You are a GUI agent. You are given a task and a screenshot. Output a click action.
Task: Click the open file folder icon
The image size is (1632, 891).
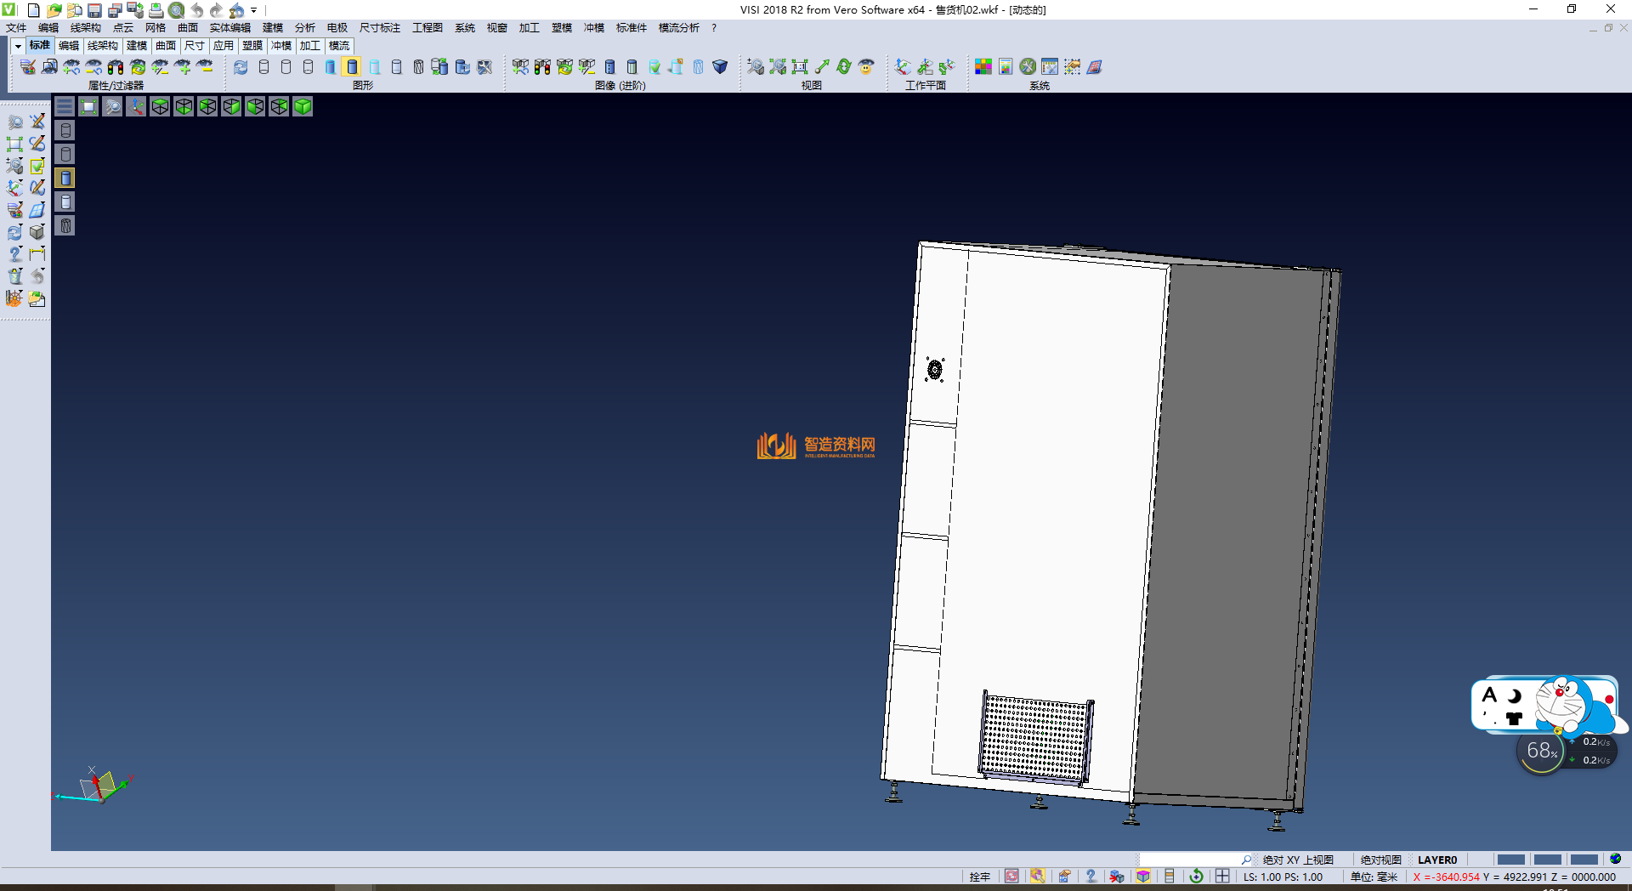pyautogui.click(x=54, y=10)
